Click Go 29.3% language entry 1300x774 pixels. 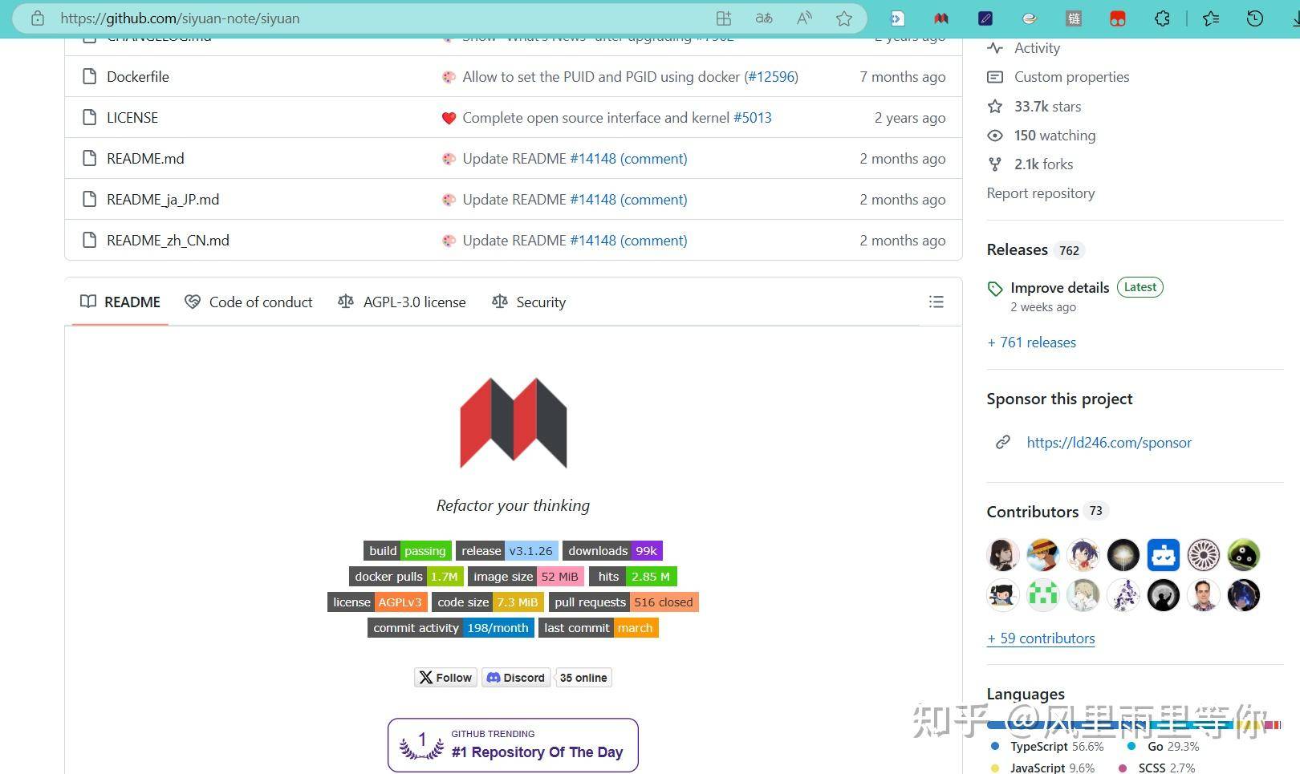point(1163,746)
